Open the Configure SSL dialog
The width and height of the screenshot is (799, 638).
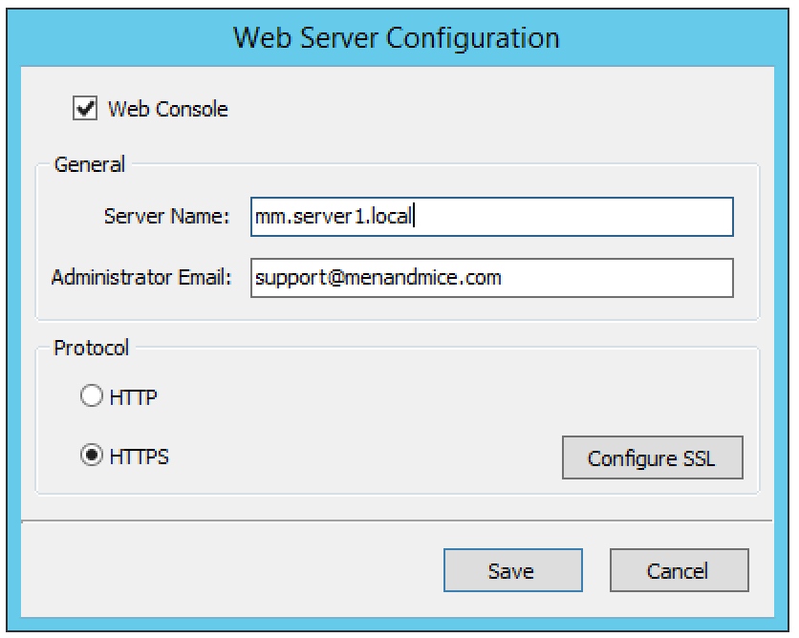652,457
